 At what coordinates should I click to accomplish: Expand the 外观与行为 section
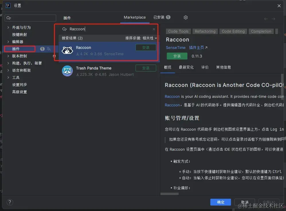8,27
